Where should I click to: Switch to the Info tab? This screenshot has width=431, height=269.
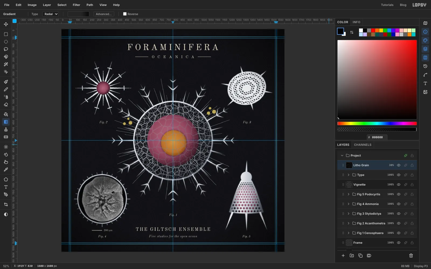pos(356,22)
